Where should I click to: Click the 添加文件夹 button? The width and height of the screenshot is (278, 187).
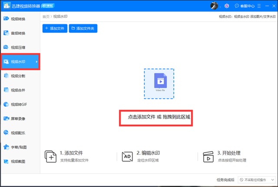pyautogui.click(x=84, y=28)
